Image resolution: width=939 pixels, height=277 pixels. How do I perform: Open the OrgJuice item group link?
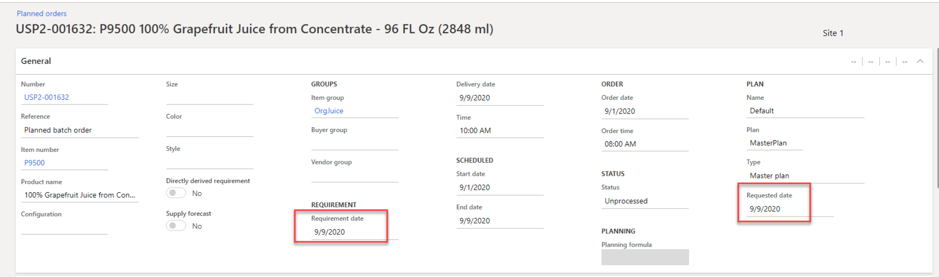329,111
